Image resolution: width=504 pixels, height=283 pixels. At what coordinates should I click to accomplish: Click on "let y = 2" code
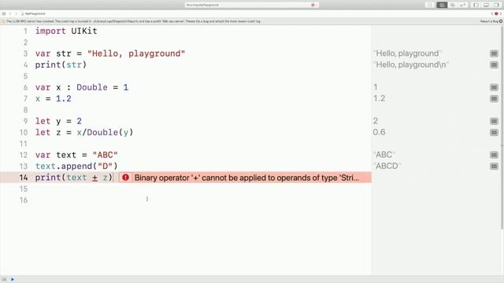tap(58, 121)
